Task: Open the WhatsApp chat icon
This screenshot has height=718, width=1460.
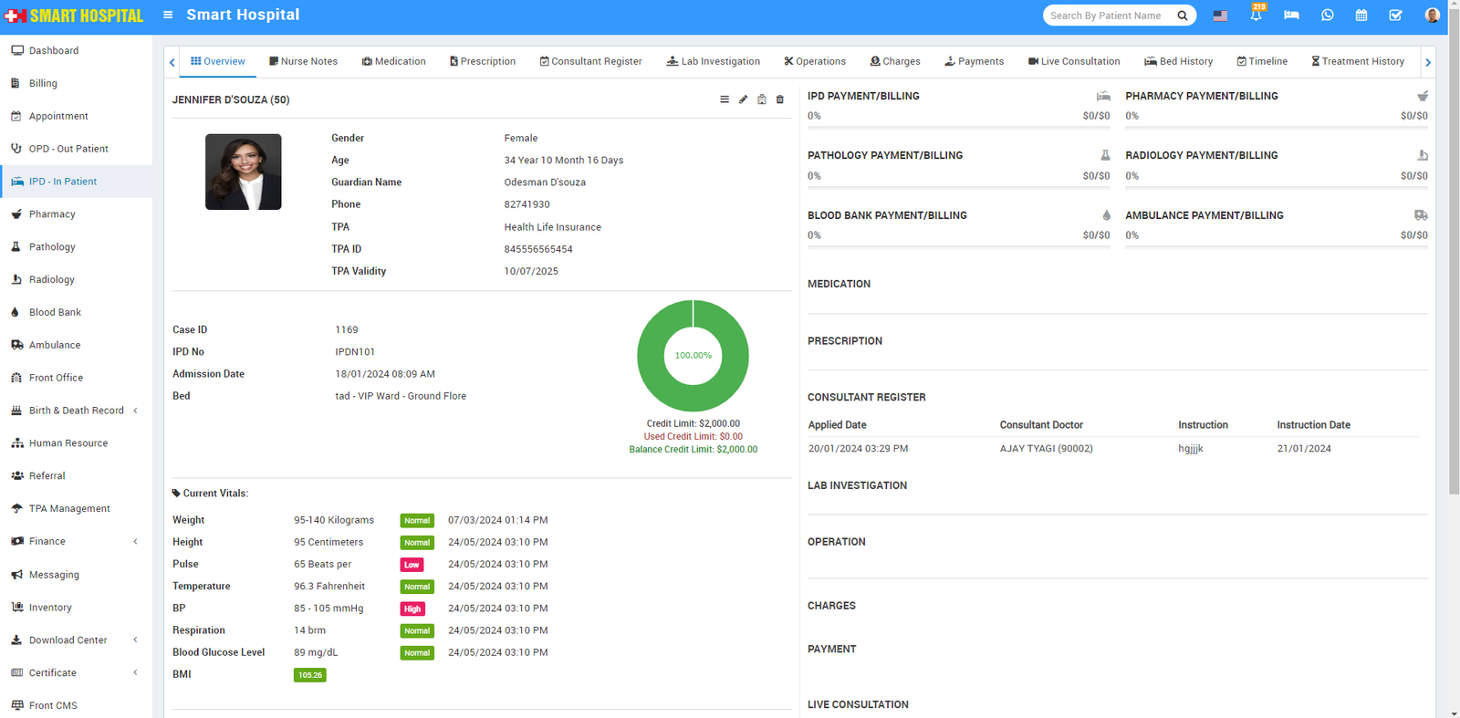Action: (1327, 16)
